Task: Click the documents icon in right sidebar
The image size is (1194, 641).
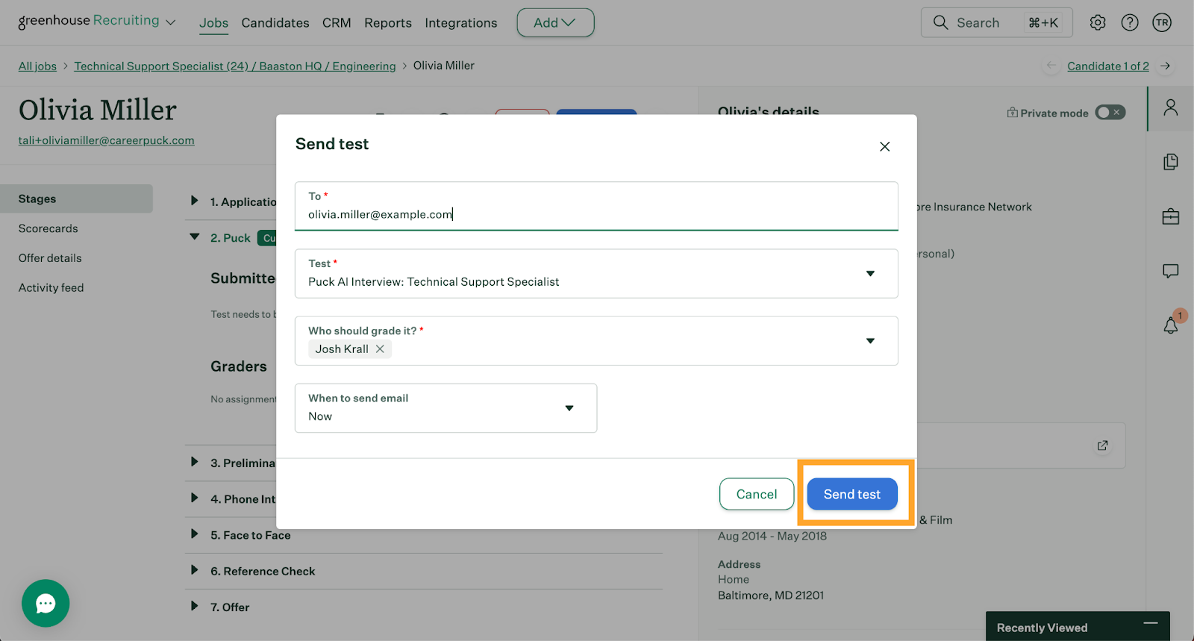Action: tap(1170, 162)
